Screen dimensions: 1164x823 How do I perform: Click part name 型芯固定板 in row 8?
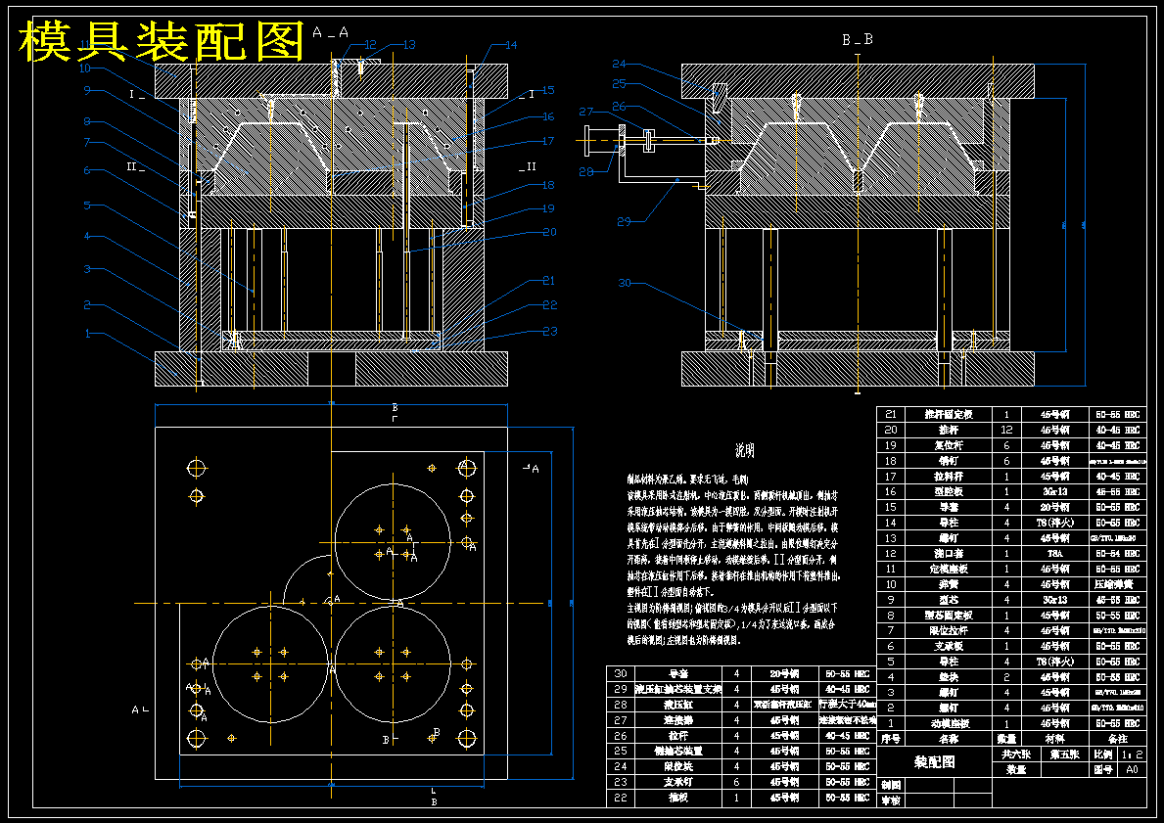pos(948,616)
